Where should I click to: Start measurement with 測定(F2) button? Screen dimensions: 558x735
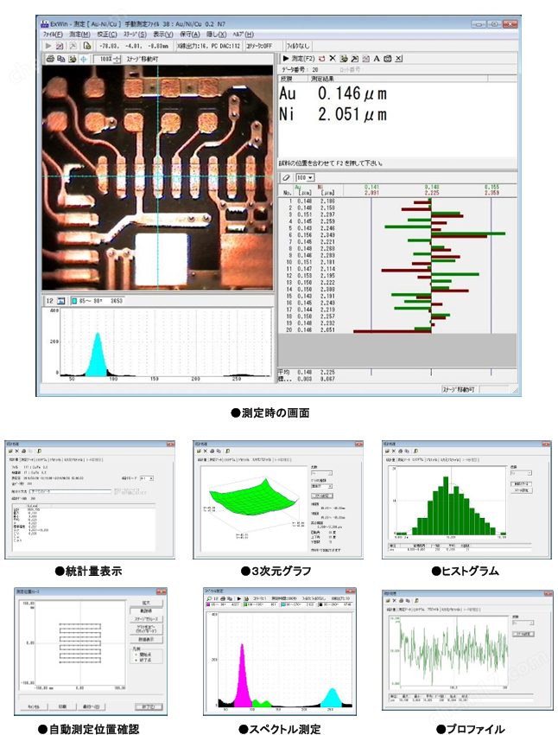(x=298, y=59)
